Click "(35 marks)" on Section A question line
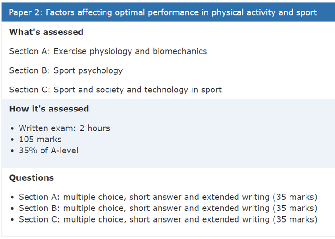 point(295,197)
